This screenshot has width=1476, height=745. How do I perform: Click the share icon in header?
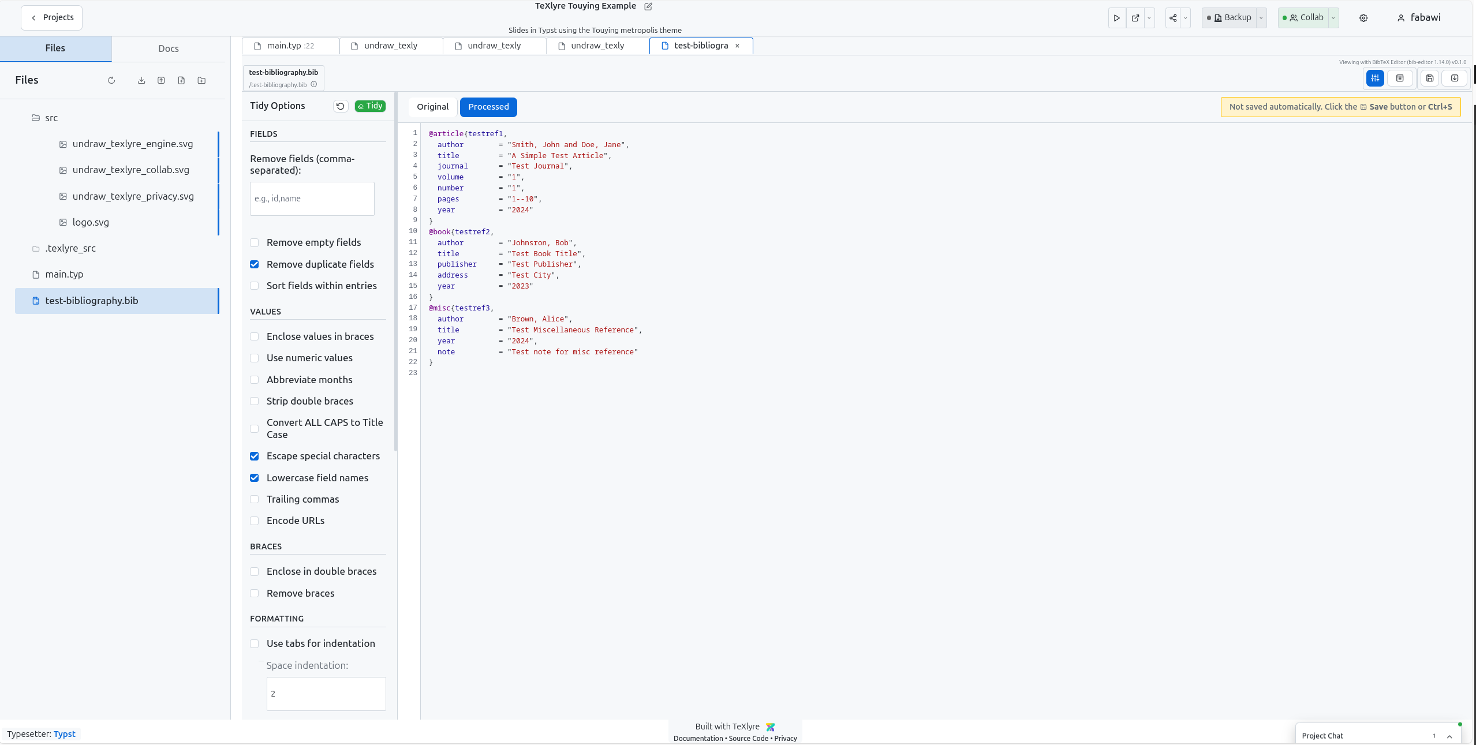[x=1173, y=18]
